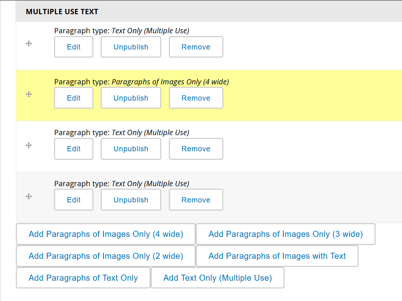Add Paragraphs of Images with Text
This screenshot has height=301, width=402.
(x=277, y=256)
